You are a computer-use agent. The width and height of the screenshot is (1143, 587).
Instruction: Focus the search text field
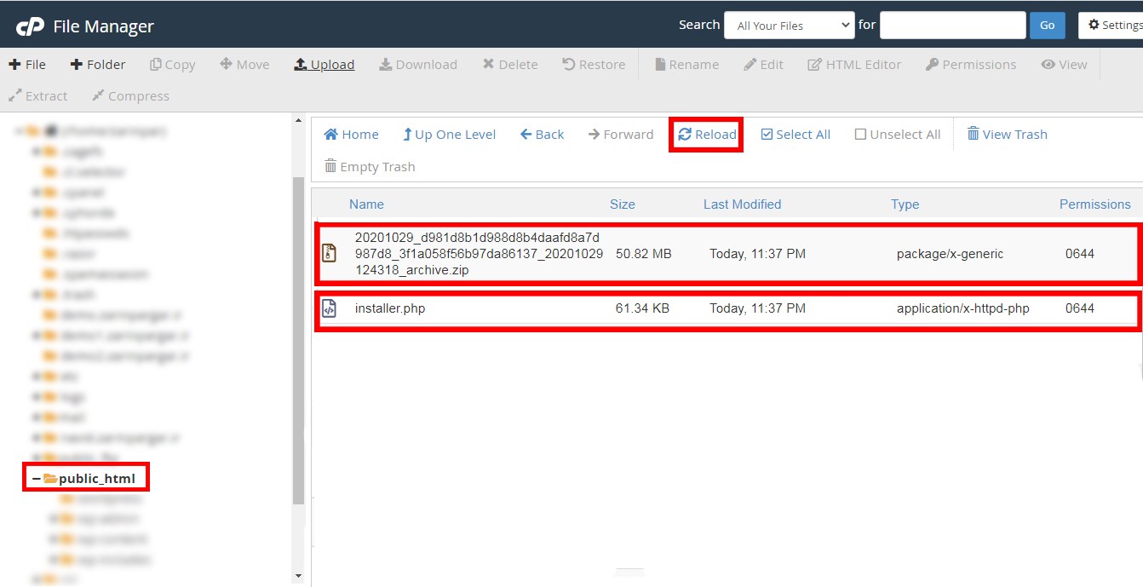[x=952, y=26]
